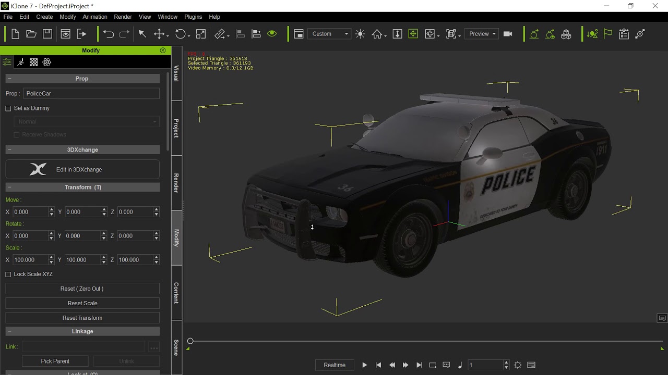Collapse the 3DXchange section
The image size is (668, 375).
tap(82, 150)
